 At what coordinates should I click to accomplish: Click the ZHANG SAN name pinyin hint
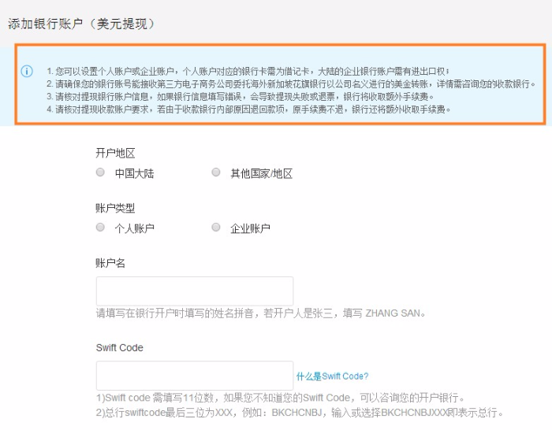pyautogui.click(x=261, y=313)
